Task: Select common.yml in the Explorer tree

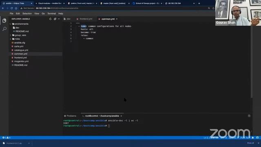Action: 36,54
